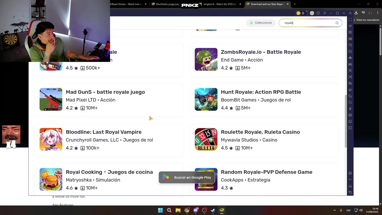
Task: Open the BlueStacks account avatar
Action: (312, 13)
